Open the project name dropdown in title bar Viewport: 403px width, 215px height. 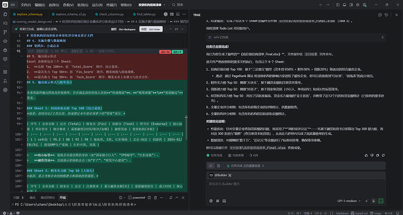click(152, 5)
